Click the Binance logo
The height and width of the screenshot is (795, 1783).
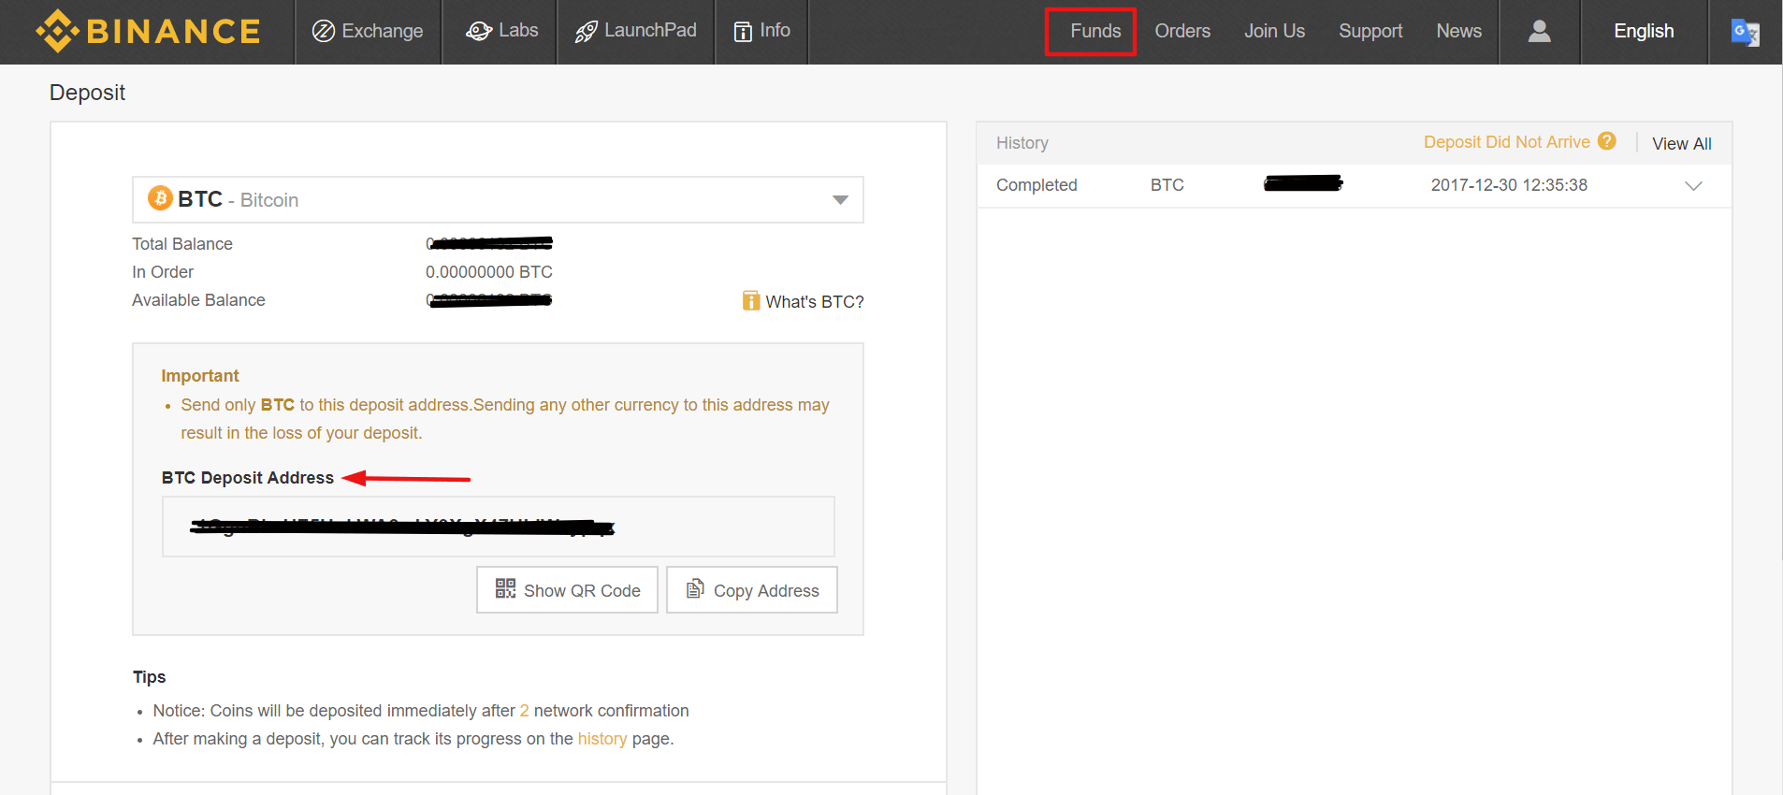[x=148, y=31]
